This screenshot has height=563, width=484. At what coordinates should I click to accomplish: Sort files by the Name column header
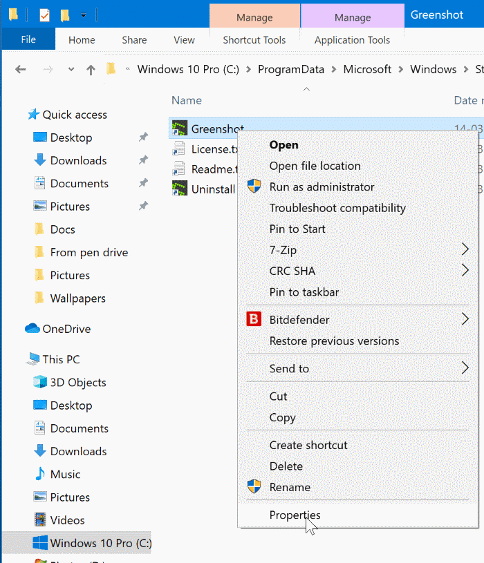coord(187,100)
